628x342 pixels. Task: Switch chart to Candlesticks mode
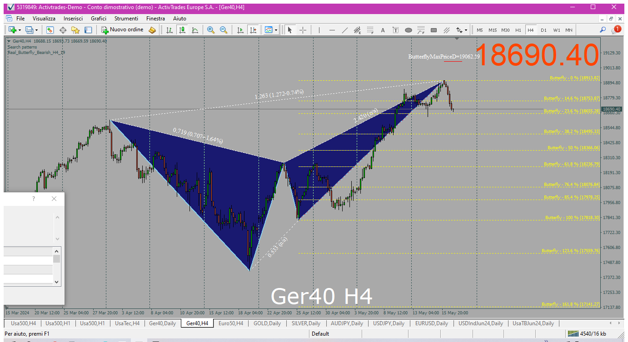pyautogui.click(x=182, y=30)
